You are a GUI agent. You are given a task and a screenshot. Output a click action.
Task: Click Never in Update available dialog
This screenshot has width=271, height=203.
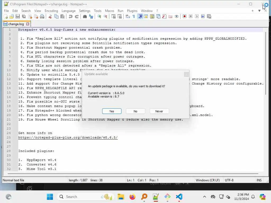coord(159,111)
